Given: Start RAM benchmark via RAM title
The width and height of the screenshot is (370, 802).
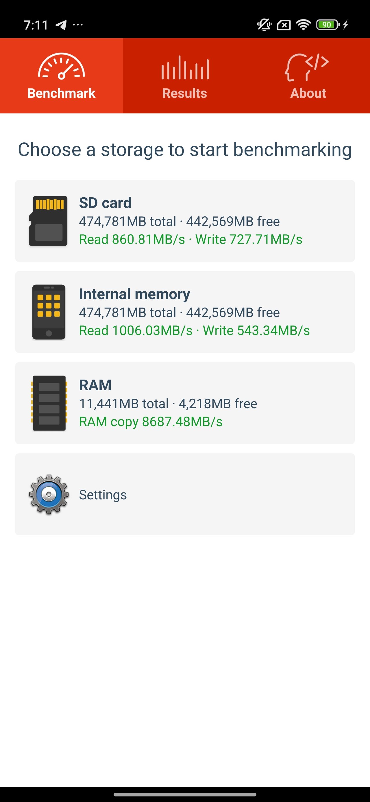Looking at the screenshot, I should (x=95, y=385).
